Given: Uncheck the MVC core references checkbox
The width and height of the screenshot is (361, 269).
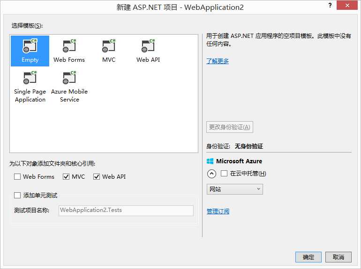Looking at the screenshot, I should coord(66,177).
